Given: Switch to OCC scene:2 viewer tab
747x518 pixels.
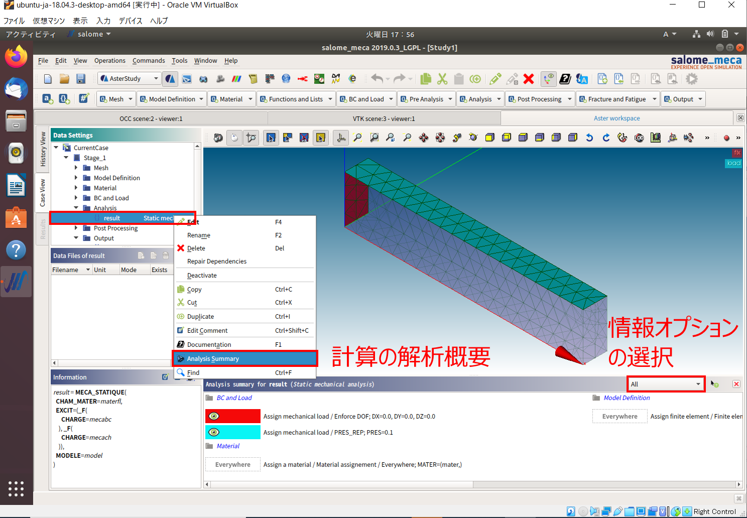Looking at the screenshot, I should click(151, 119).
